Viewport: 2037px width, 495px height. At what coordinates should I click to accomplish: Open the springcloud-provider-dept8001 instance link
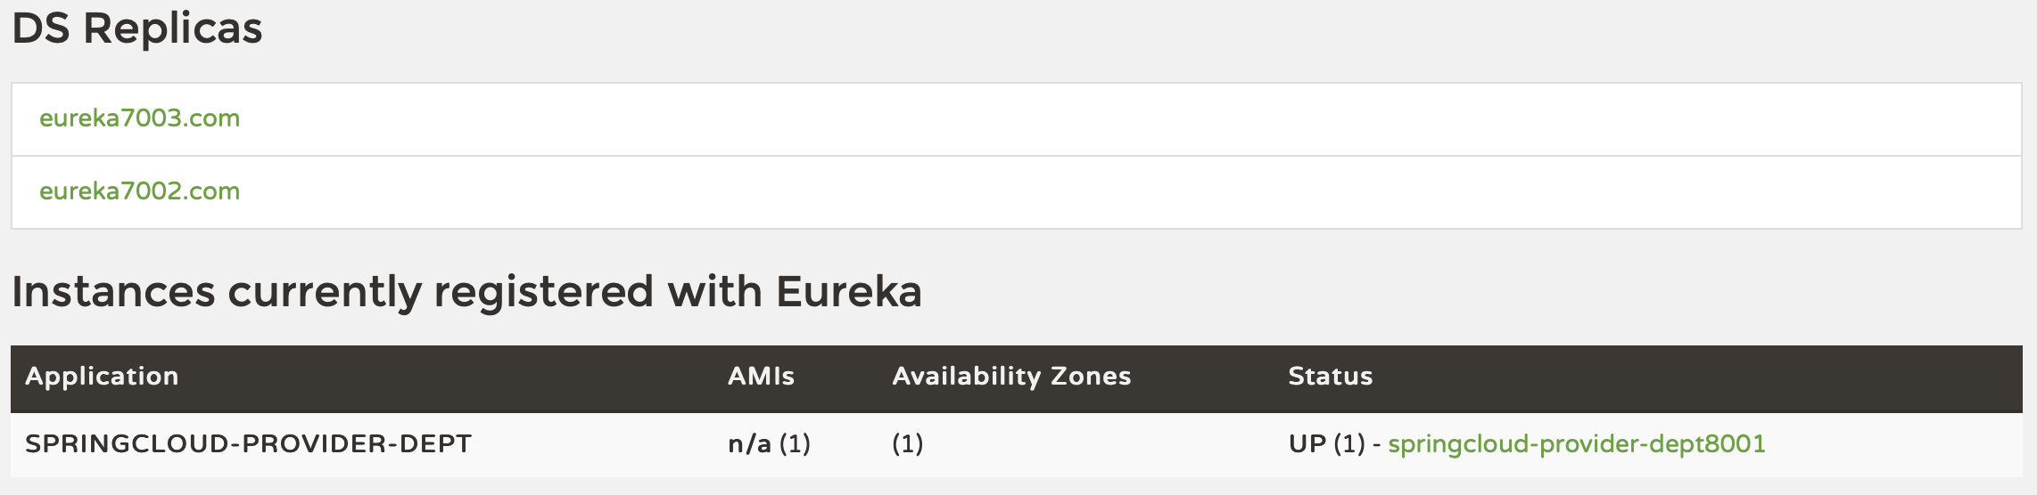[x=1576, y=444]
